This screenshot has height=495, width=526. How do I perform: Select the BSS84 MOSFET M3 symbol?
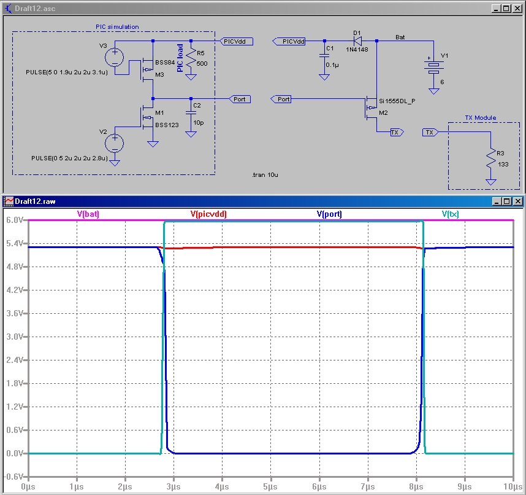tap(147, 69)
